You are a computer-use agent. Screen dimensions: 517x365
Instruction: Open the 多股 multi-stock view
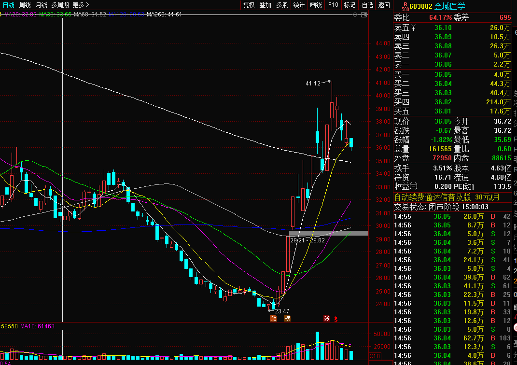point(282,5)
